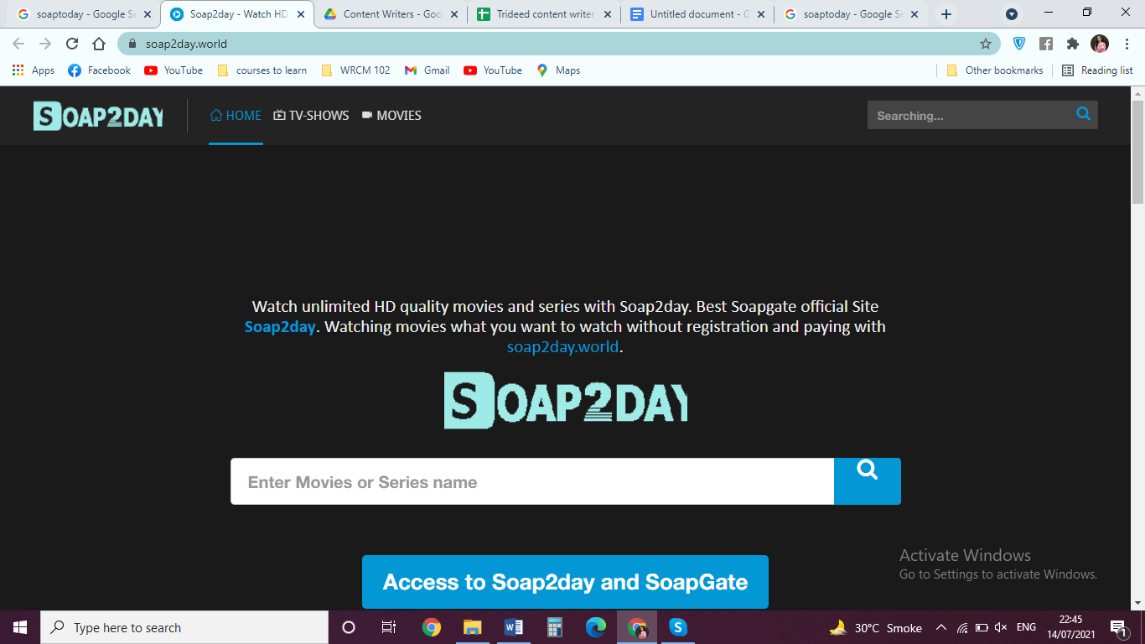Open the Apps bookmark shortcut
This screenshot has width=1145, height=644.
tap(34, 70)
